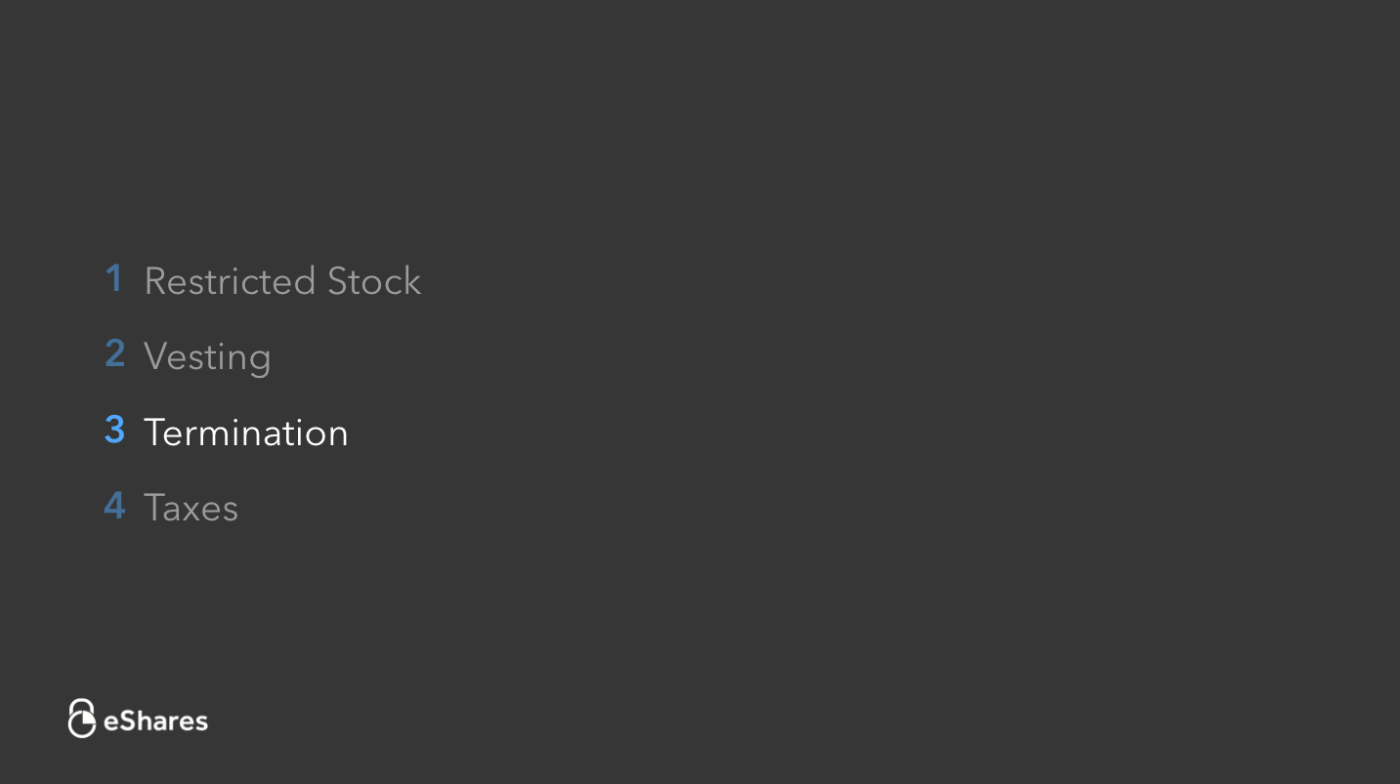Screen dimensions: 1400x784
Task: Open the highlighted Termination item
Action: click(245, 433)
